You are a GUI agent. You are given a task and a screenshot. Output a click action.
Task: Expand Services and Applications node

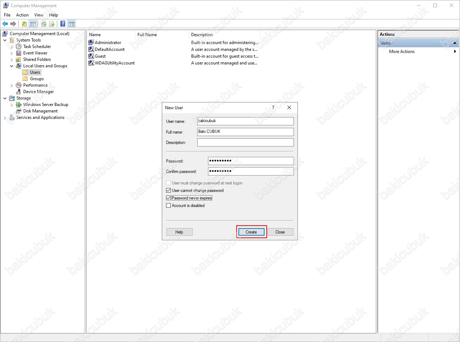(5, 118)
